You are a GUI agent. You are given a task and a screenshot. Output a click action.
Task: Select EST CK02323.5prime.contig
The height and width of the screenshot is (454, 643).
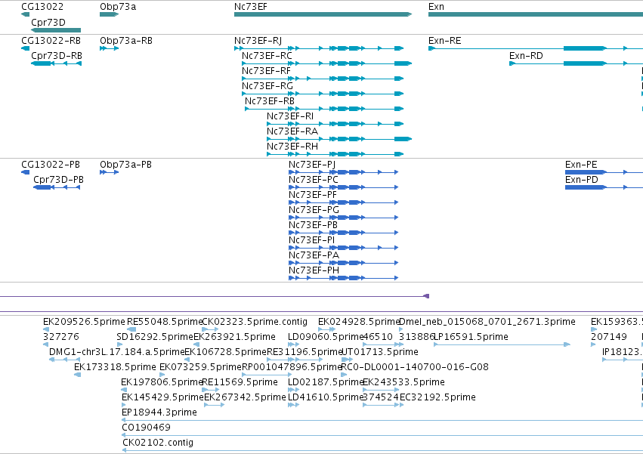[x=254, y=322]
